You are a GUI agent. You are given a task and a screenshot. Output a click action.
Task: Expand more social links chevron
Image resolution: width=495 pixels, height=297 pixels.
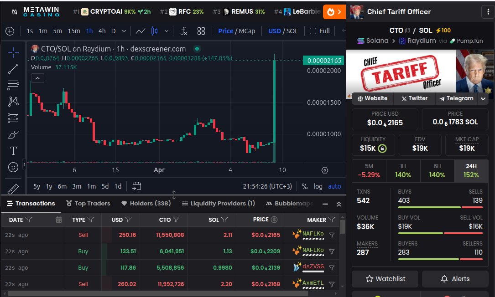[x=483, y=98]
